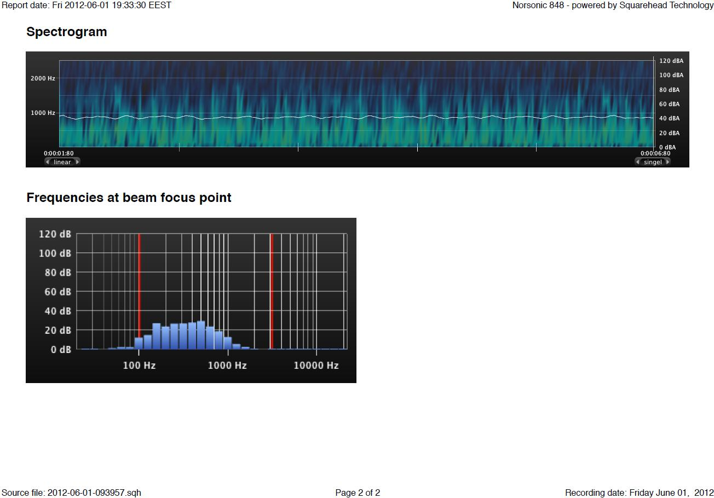Click the '1000 Hz' label under frequency chart
This screenshot has width=714, height=498.
click(x=227, y=366)
